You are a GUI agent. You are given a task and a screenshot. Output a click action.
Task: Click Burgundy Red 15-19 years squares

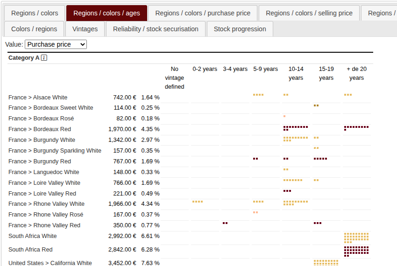pos(320,159)
